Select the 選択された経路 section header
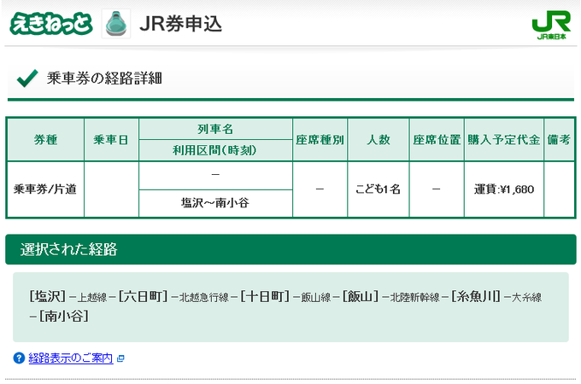The height and width of the screenshot is (384, 581). (69, 250)
